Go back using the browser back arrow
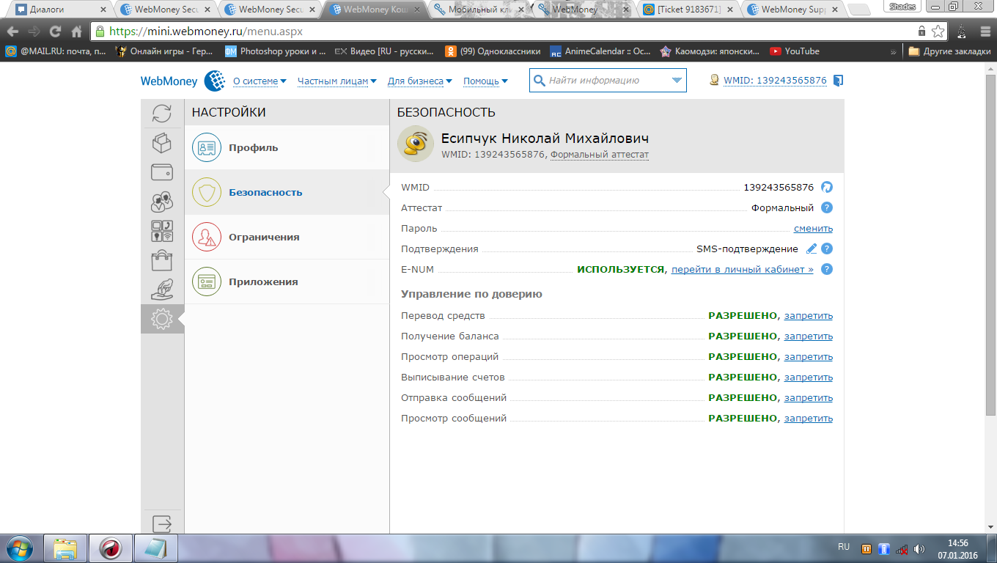Viewport: 997px width, 563px height. tap(12, 32)
